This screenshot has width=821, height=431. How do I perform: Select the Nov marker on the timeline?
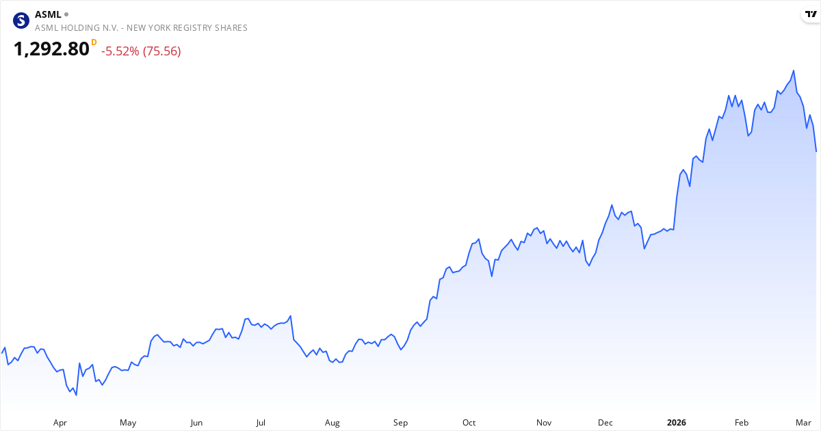coord(544,423)
